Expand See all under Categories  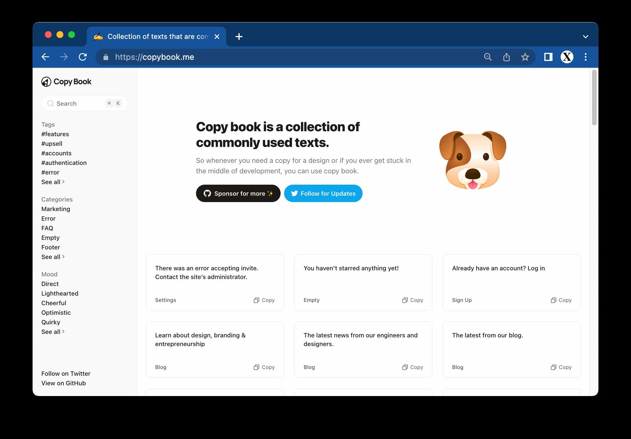[x=53, y=257]
